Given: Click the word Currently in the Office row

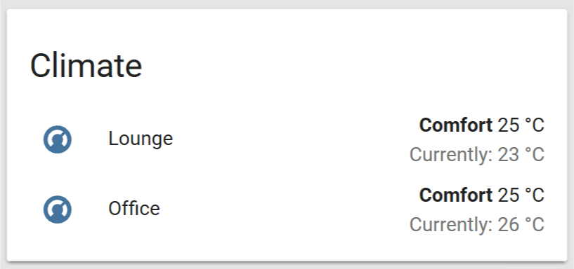Looking at the screenshot, I should click(450, 225).
